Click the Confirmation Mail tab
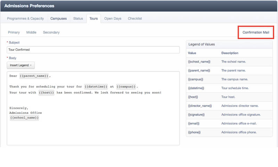Screen dimensions: 278x167 click(x=256, y=32)
